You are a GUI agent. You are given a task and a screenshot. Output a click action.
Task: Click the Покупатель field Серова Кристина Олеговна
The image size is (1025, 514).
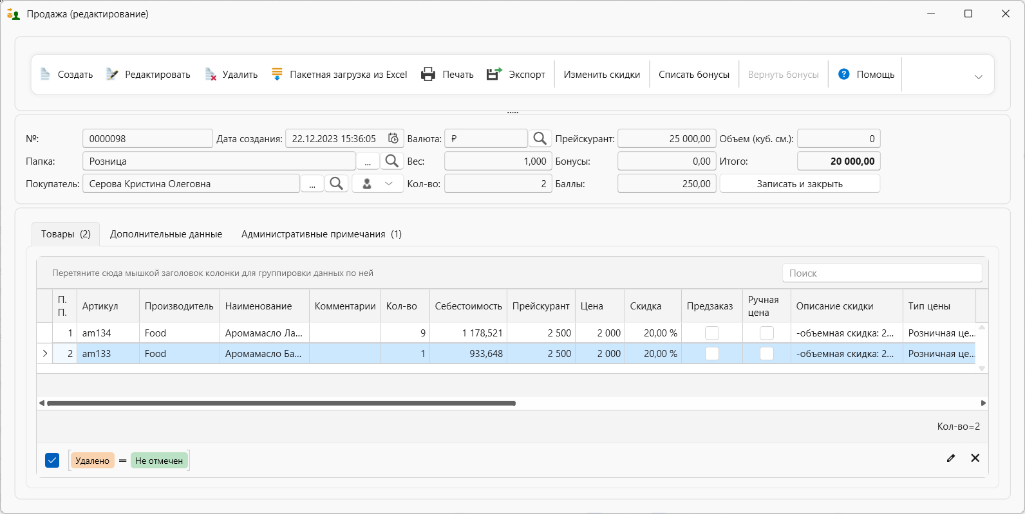(191, 183)
